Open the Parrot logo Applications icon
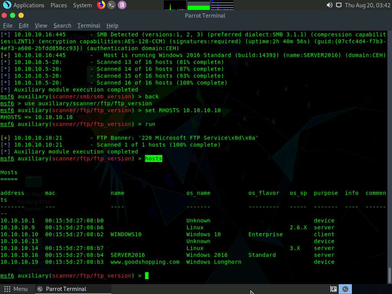Image resolution: width=392 pixels, height=294 pixels. tap(7, 5)
